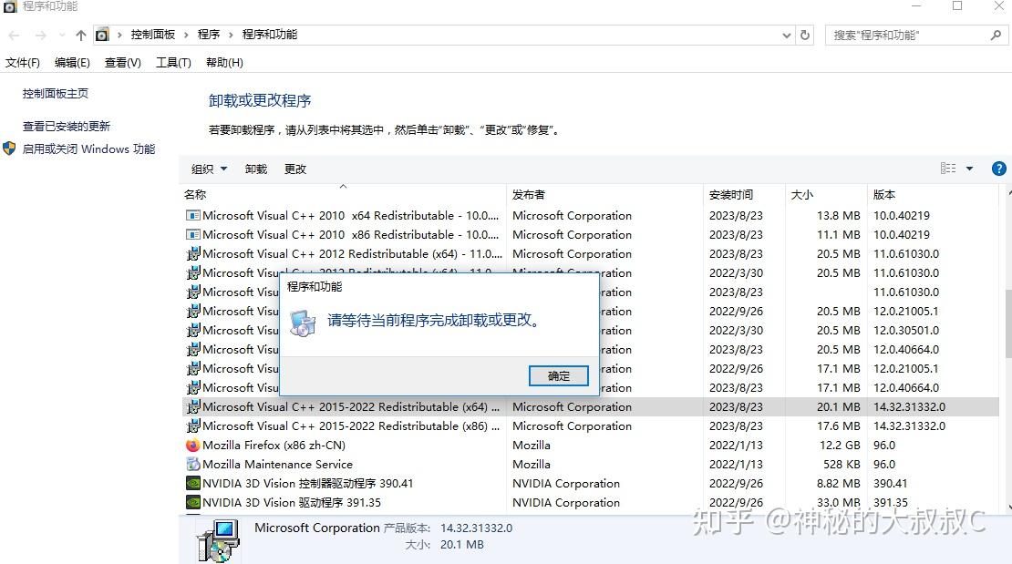Viewport: 1012px width, 564px height.
Task: Open Turn Windows features on or off link
Action: pyautogui.click(x=89, y=149)
